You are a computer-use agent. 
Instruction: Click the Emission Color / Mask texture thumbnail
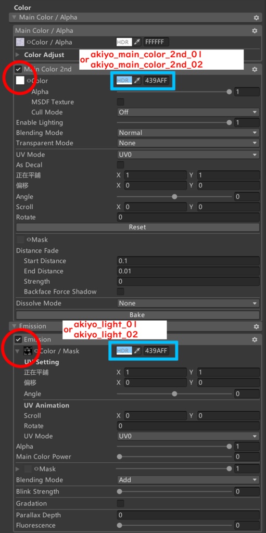pyautogui.click(x=28, y=351)
